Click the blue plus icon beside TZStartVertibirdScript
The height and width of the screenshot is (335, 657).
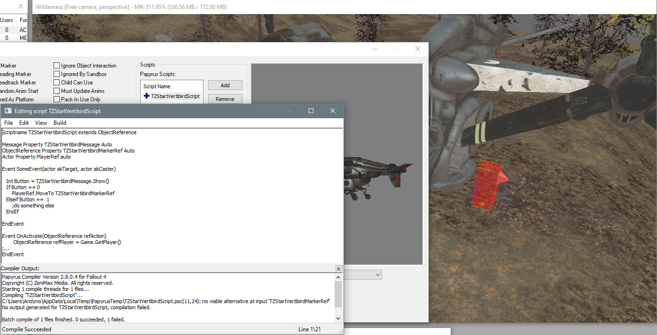pyautogui.click(x=147, y=96)
